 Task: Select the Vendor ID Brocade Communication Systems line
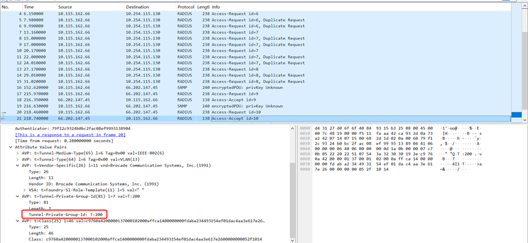pyautogui.click(x=94, y=184)
